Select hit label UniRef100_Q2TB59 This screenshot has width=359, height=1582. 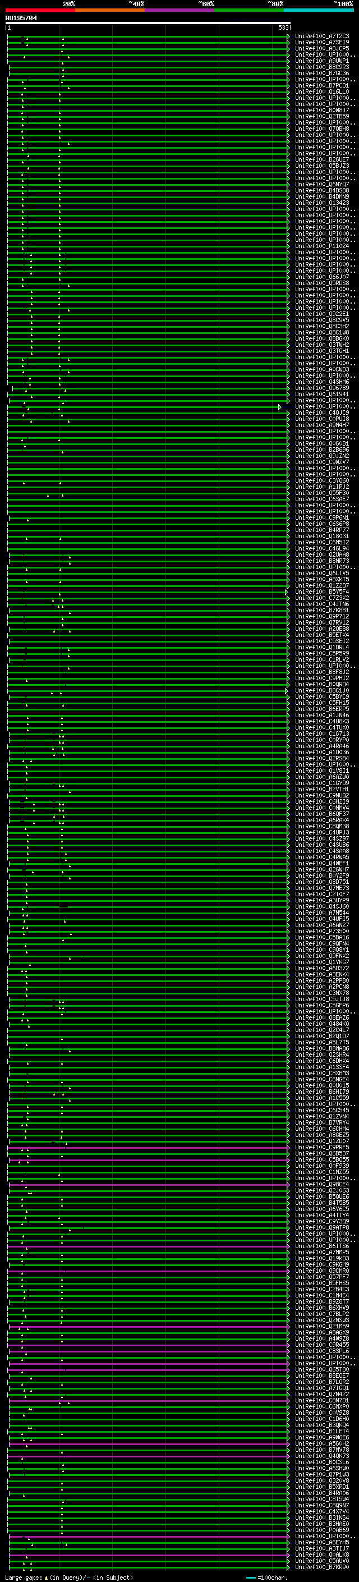[322, 116]
